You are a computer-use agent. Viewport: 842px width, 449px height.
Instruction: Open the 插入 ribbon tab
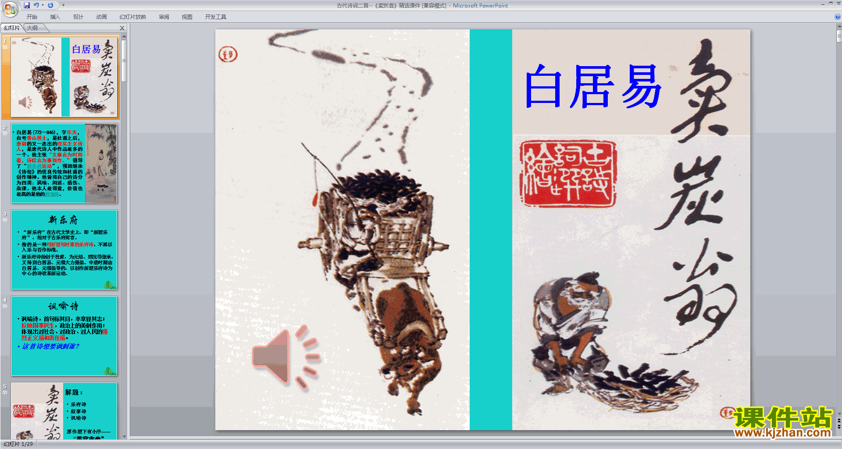click(x=55, y=17)
